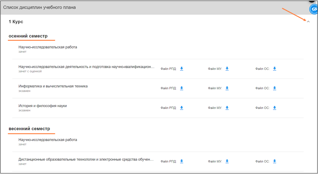Image resolution: width=318 pixels, height=174 pixels.
Task: Download РПД file for История и философия науки
Action: click(182, 108)
